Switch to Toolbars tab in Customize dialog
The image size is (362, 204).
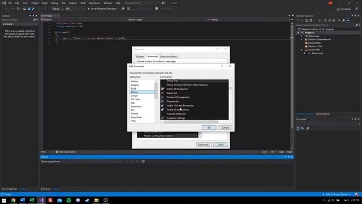[x=140, y=57]
